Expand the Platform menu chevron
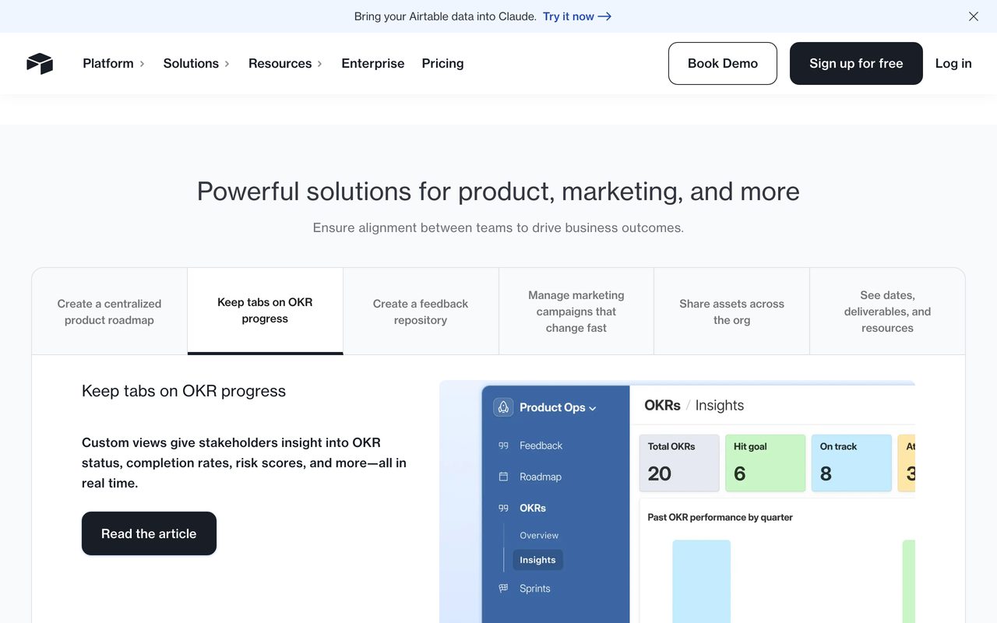 click(x=142, y=64)
